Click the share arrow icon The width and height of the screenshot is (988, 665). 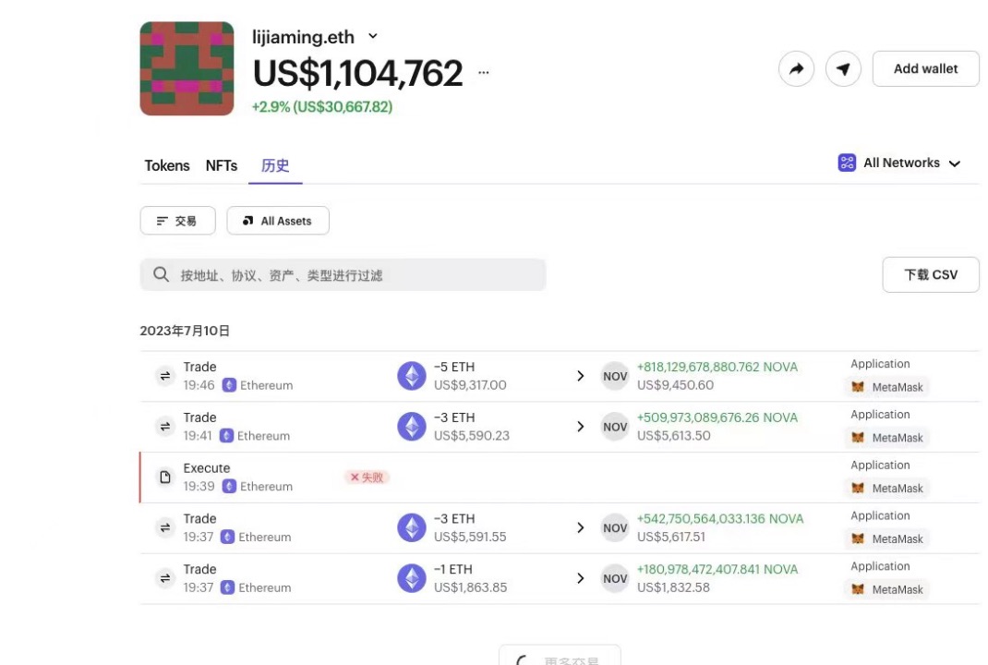[x=796, y=68]
